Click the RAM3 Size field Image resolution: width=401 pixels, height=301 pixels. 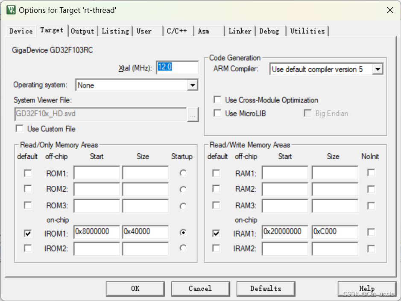pos(335,206)
